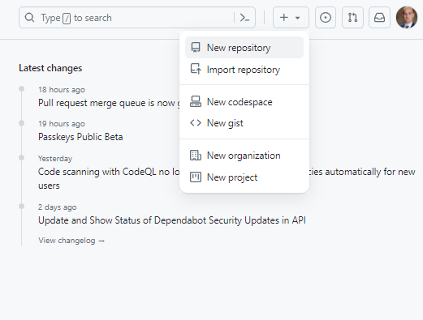Choose New project menu entry
The width and height of the screenshot is (423, 320).
coord(244,177)
